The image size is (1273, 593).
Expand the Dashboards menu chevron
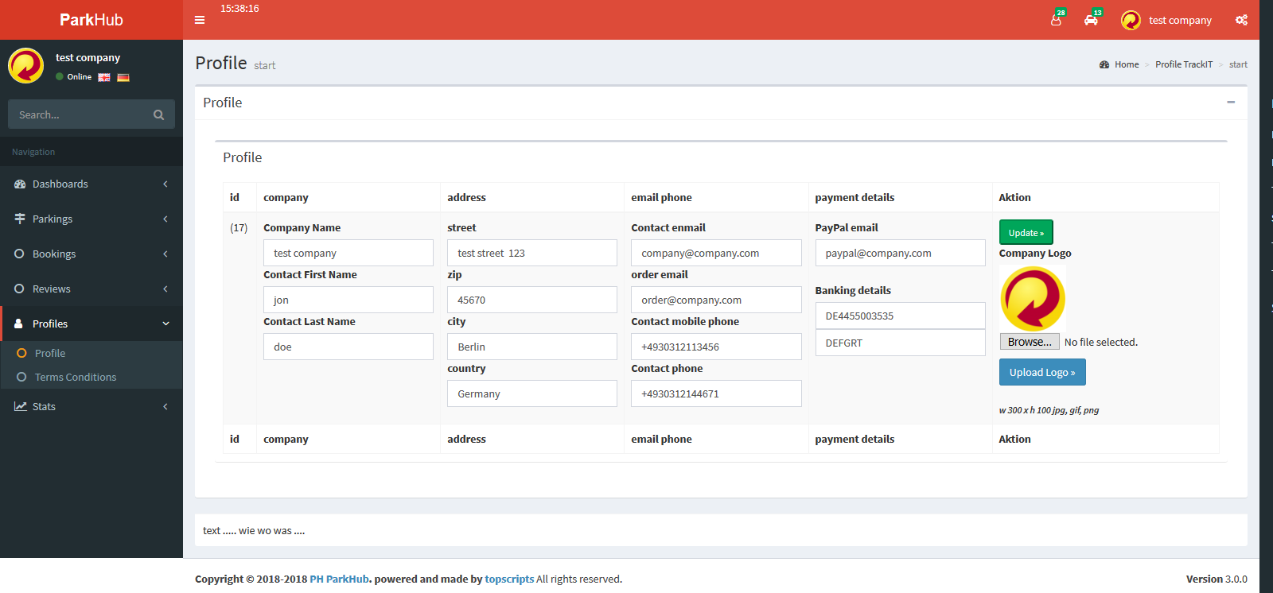(165, 184)
